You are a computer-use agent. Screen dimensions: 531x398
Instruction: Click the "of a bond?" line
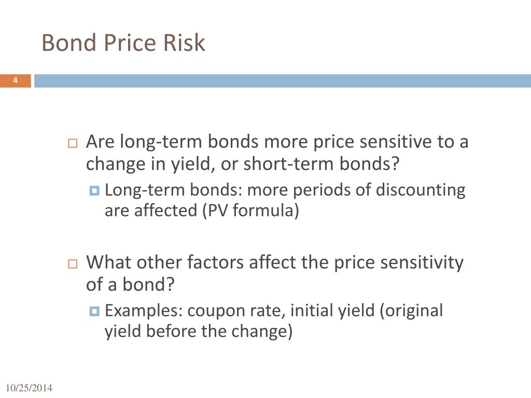[x=130, y=285]
